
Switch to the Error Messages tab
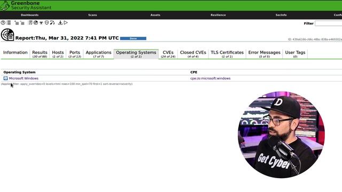pyautogui.click(x=265, y=54)
